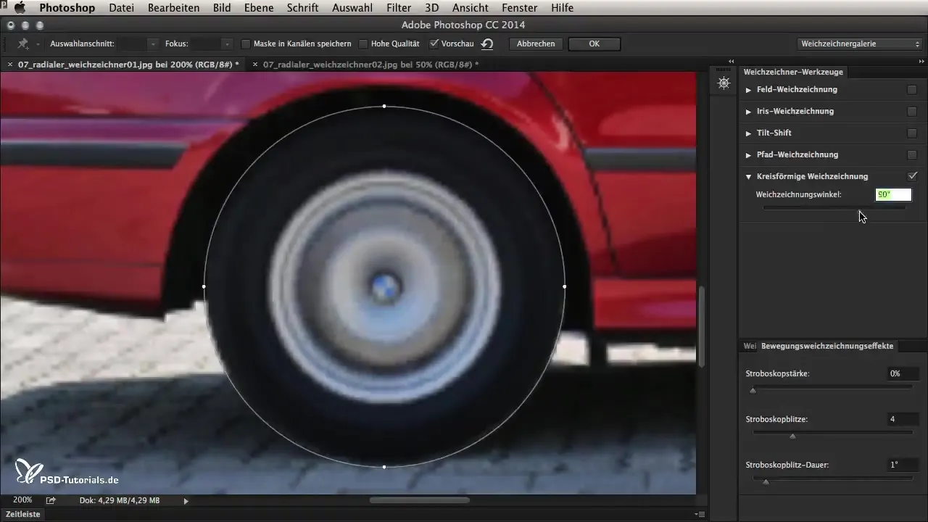
Task: Adjust the Stroboskopblitz-Dauer slider
Action: click(832, 480)
